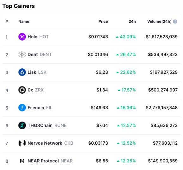
Task: Sort by the Price column header
Action: (103, 22)
